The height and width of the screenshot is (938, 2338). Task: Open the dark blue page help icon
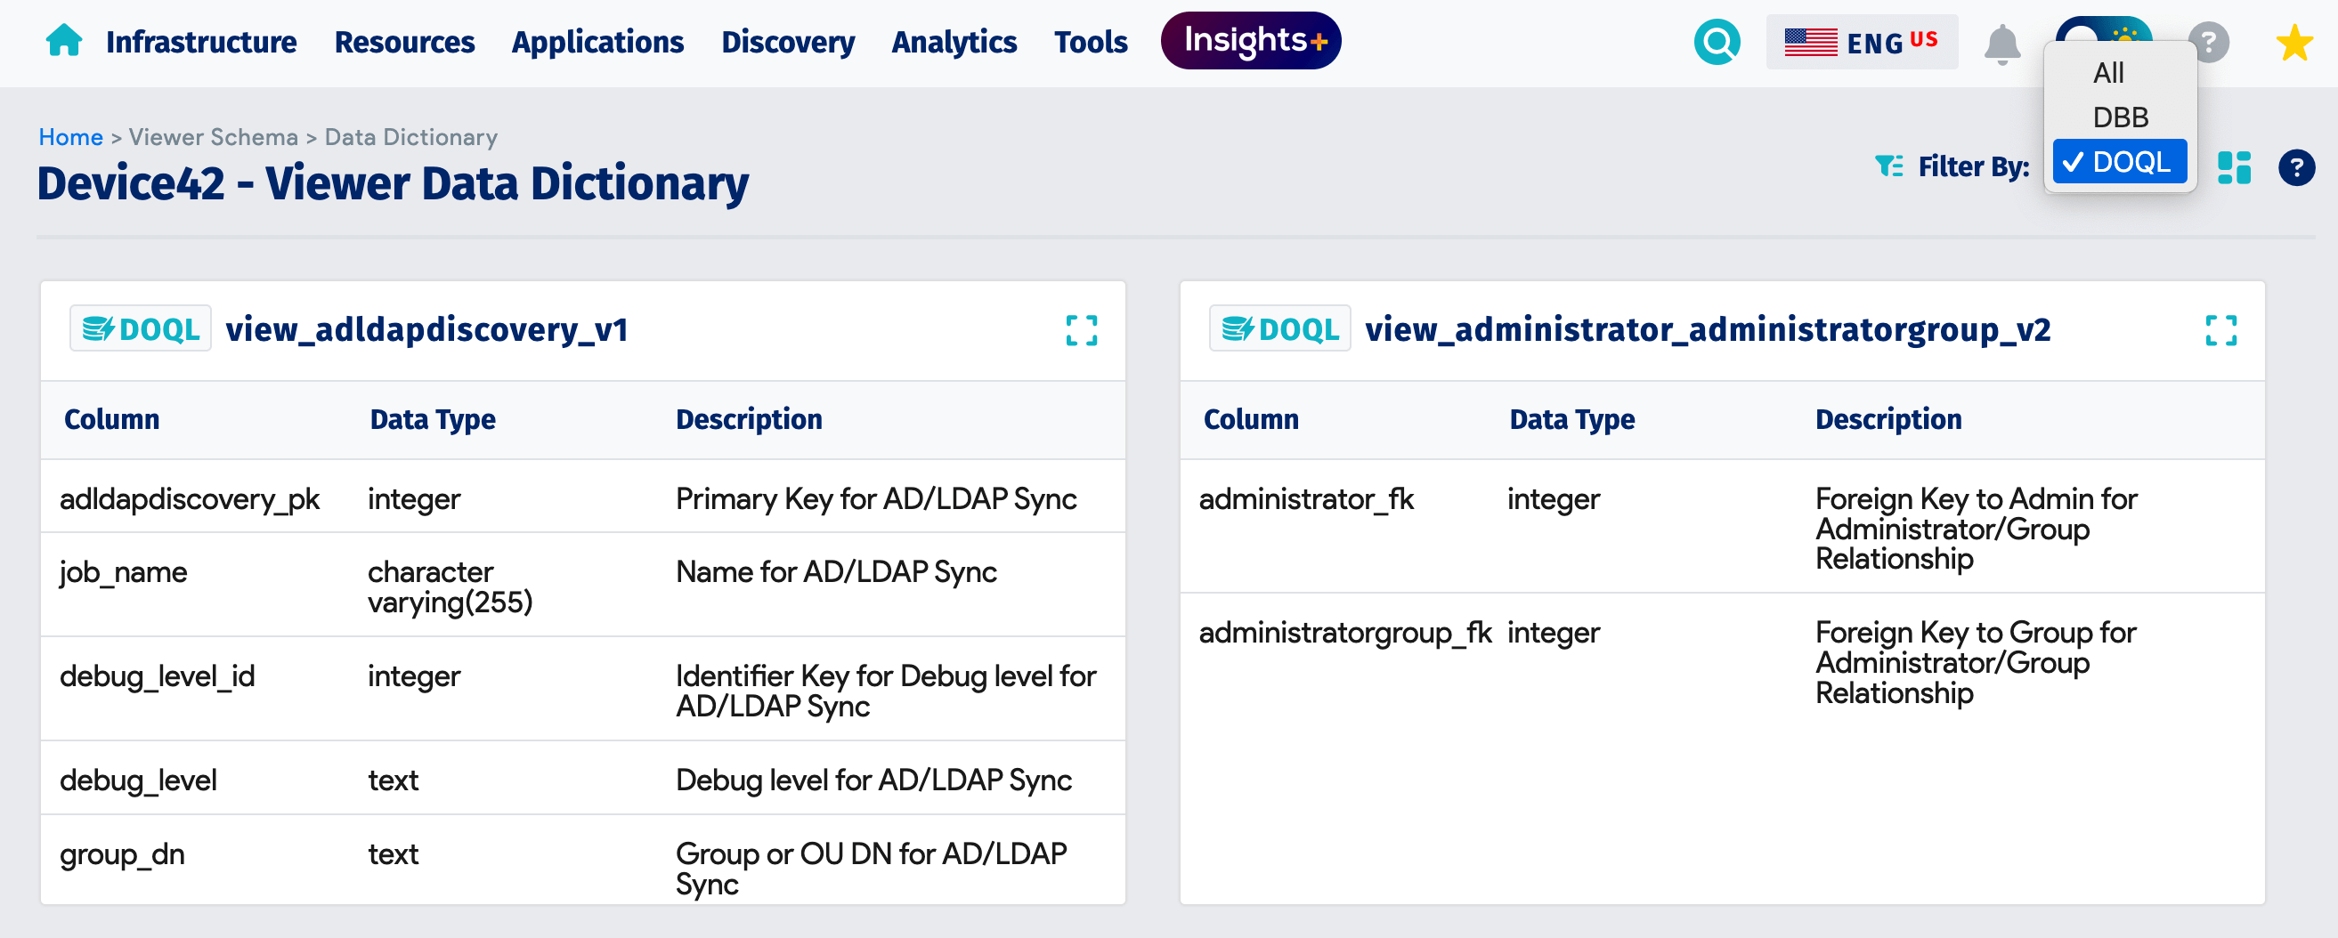[2295, 167]
